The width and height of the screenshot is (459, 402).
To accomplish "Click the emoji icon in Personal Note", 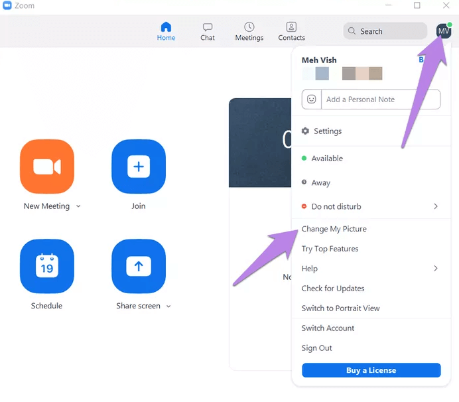I will point(311,100).
